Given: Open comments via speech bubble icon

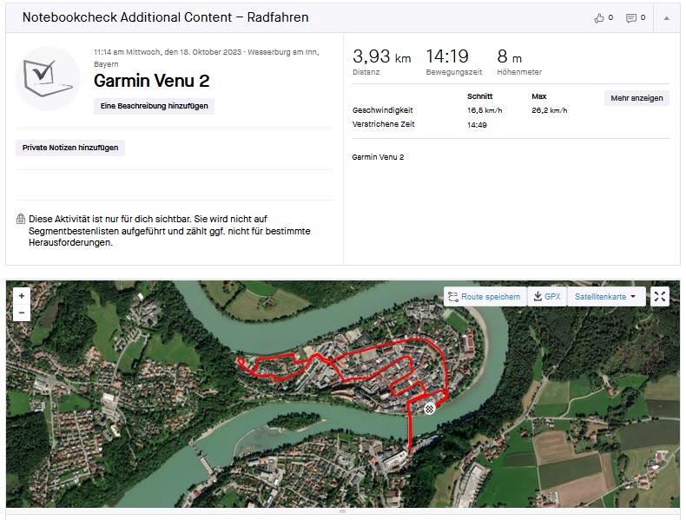Looking at the screenshot, I should 631,18.
